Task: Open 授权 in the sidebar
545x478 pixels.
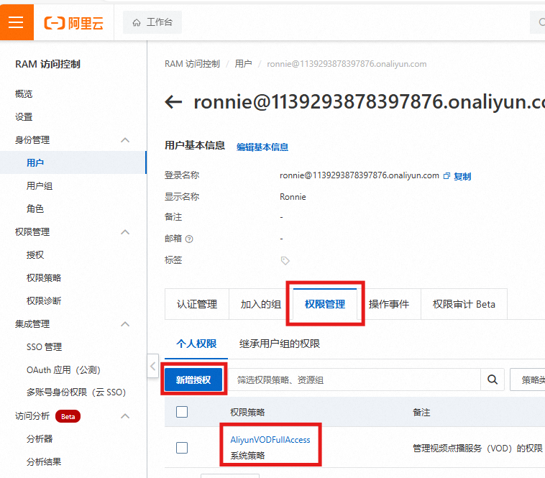Action: click(35, 255)
